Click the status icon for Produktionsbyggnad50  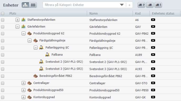click(153, 90)
